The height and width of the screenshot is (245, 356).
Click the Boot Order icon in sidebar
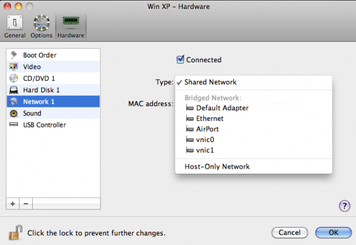pos(14,55)
